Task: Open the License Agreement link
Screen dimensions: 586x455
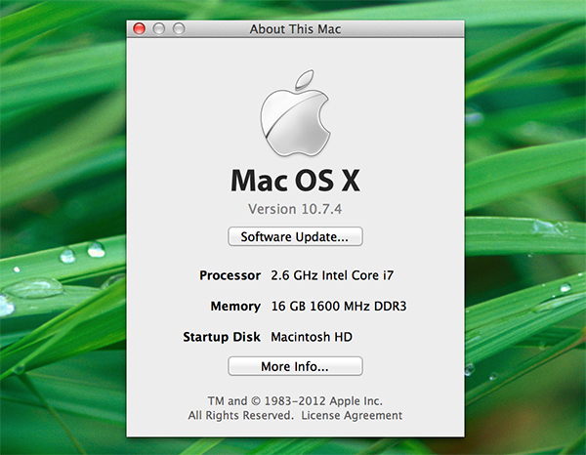Action: coord(352,415)
